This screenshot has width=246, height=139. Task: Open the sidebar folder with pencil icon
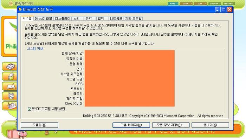click(x=11, y=76)
